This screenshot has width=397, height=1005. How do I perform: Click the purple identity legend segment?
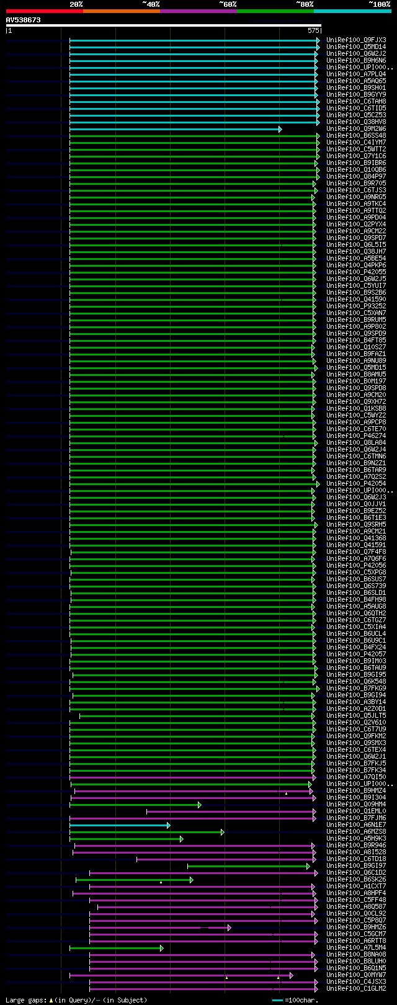tap(198, 11)
